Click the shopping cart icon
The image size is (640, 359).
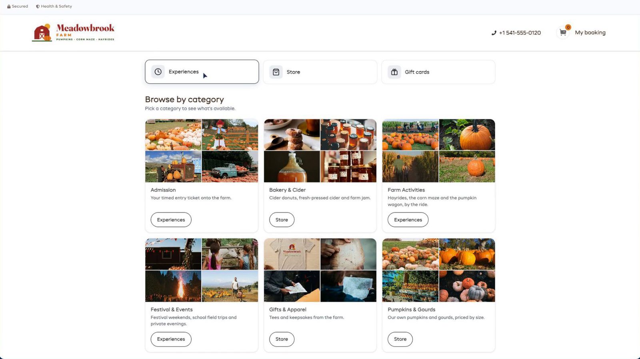(563, 32)
